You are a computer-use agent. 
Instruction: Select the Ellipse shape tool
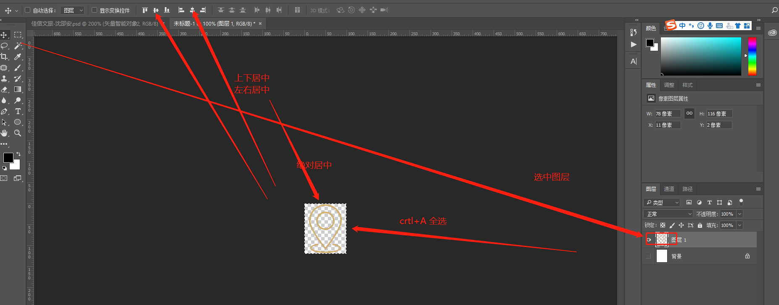coord(18,122)
